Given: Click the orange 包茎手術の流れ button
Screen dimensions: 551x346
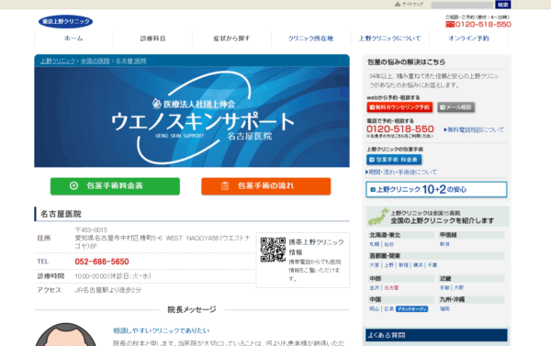Looking at the screenshot, I should point(266,186).
